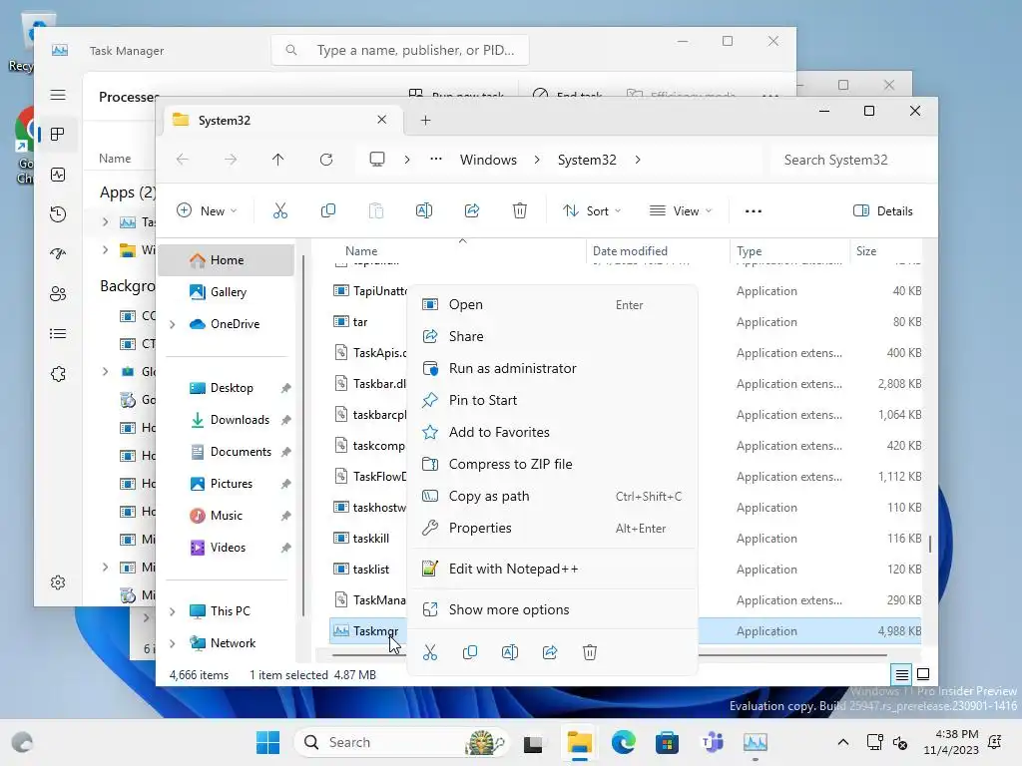Add a new Explorer tab

point(425,121)
